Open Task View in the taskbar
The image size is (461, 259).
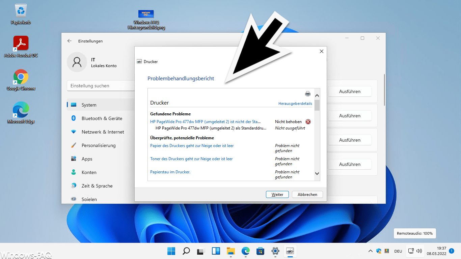[201, 251]
